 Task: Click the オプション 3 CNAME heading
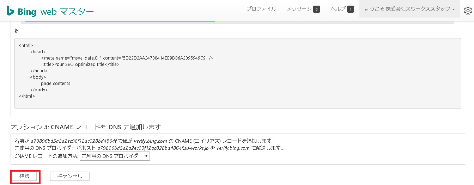tap(86, 127)
